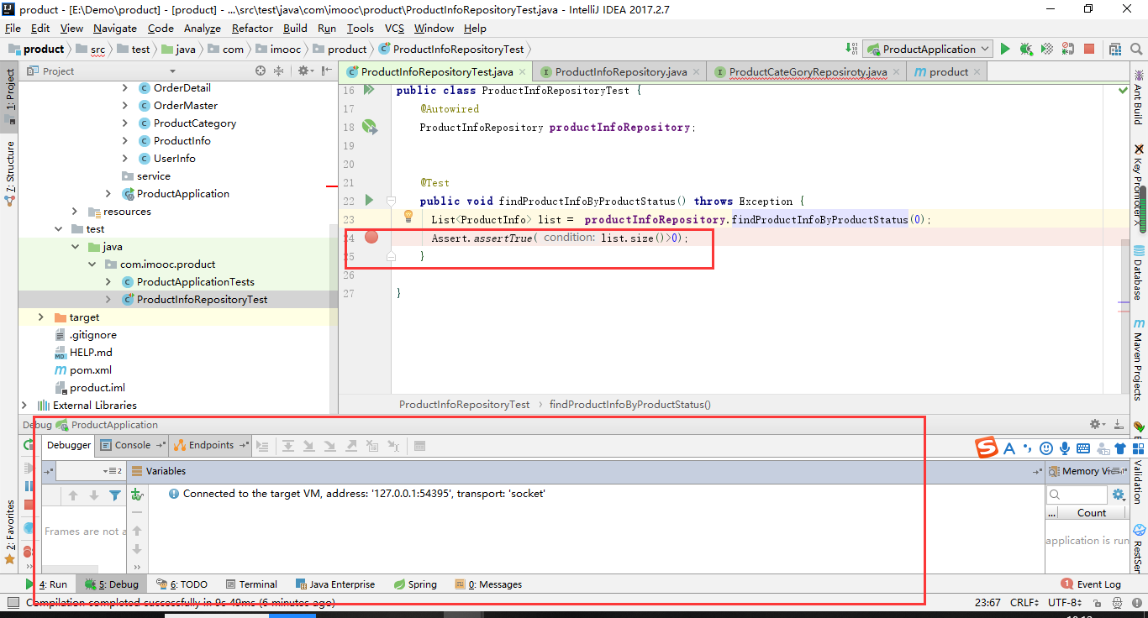Open the Spring tool window
Screen dimensions: 1148x618
click(415, 584)
